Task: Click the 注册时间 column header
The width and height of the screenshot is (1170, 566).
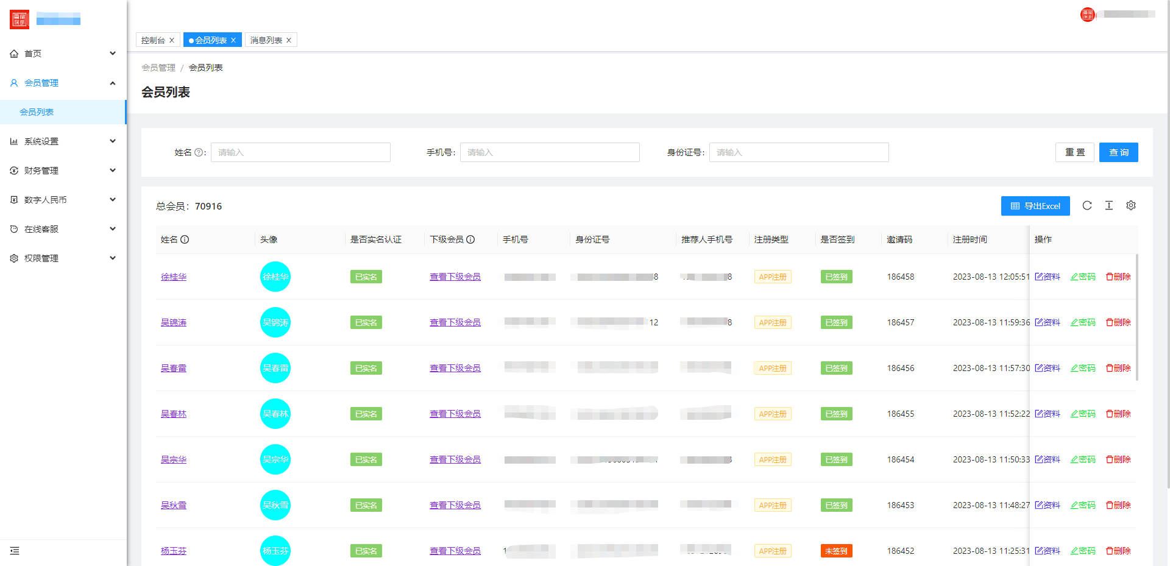Action: point(970,239)
